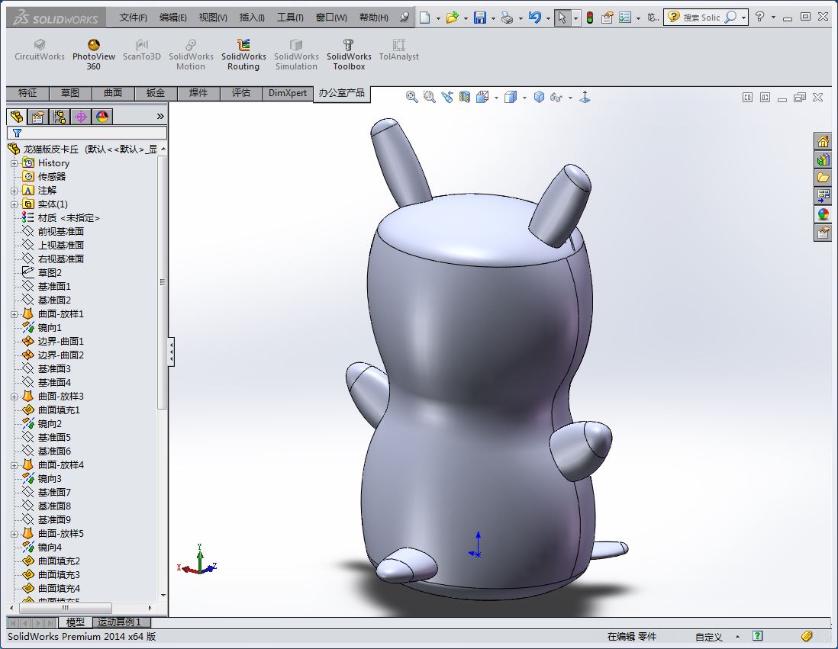Zoom to fit the model
The height and width of the screenshot is (649, 838).
(411, 97)
